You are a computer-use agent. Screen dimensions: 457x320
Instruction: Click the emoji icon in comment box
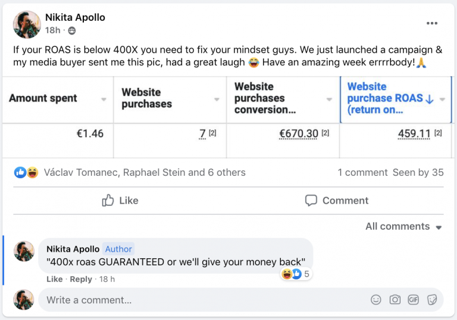[375, 300]
